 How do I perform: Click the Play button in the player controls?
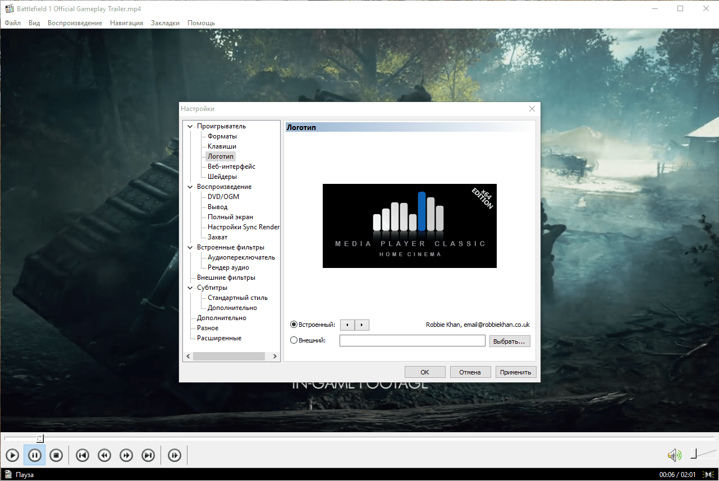(12, 455)
